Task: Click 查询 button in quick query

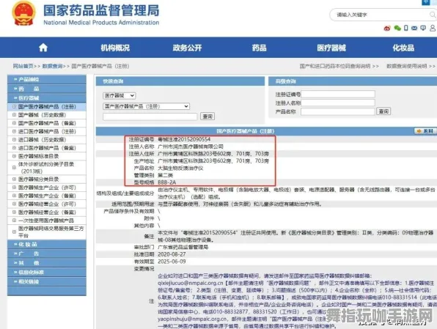Action: 208,117
